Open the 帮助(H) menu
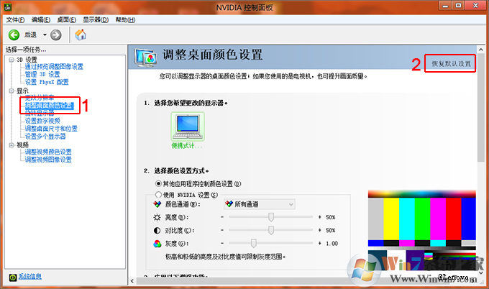The image size is (489, 289). (x=125, y=20)
